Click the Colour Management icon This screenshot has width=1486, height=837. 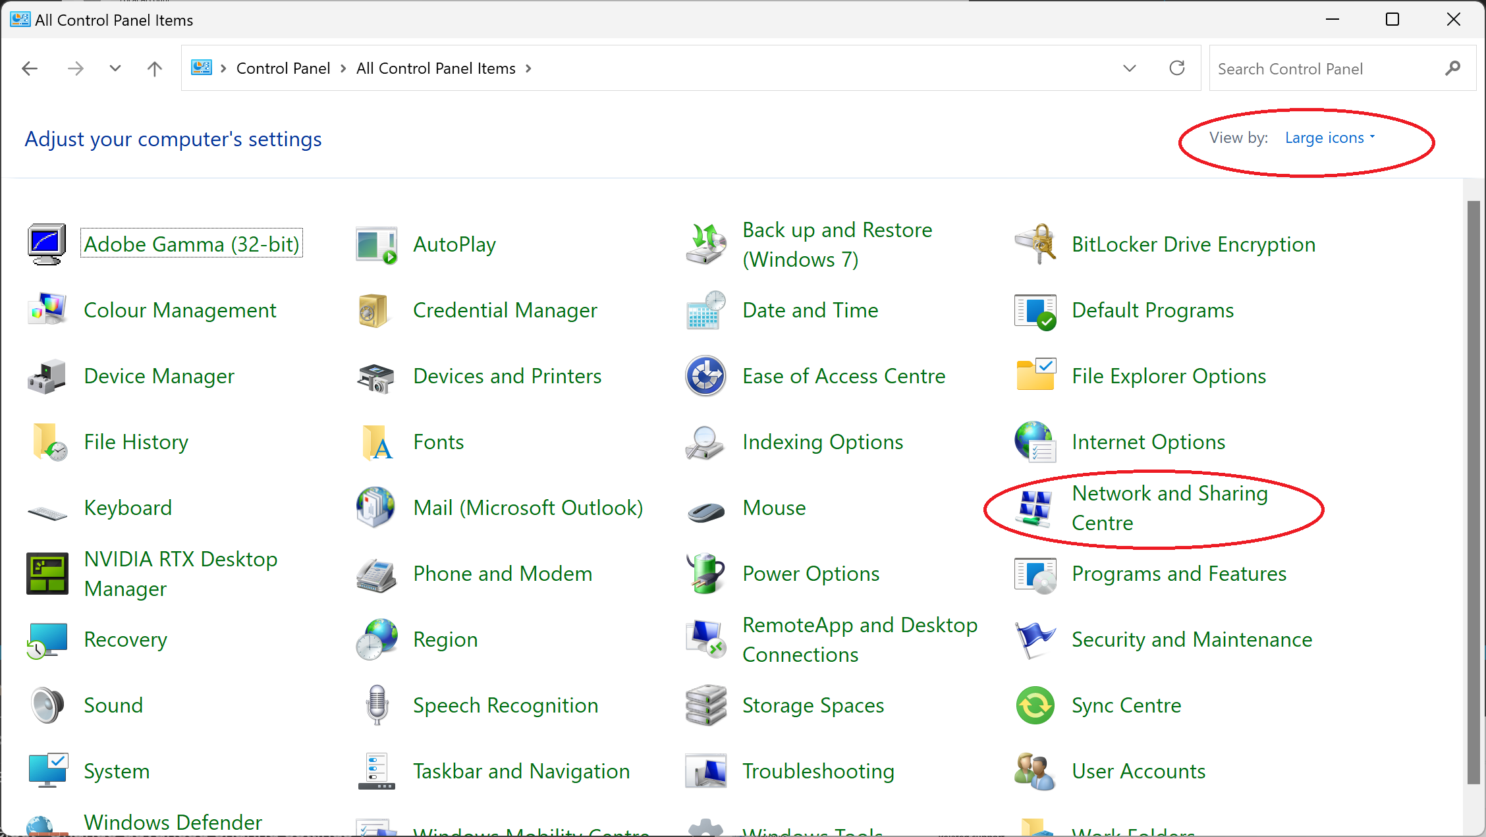coord(47,310)
